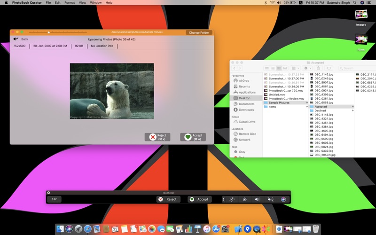Switch Finder to list view
376x235 pixels.
[x=273, y=68]
